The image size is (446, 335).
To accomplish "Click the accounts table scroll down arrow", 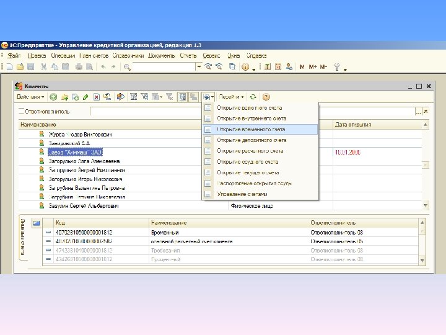I will pyautogui.click(x=422, y=261).
